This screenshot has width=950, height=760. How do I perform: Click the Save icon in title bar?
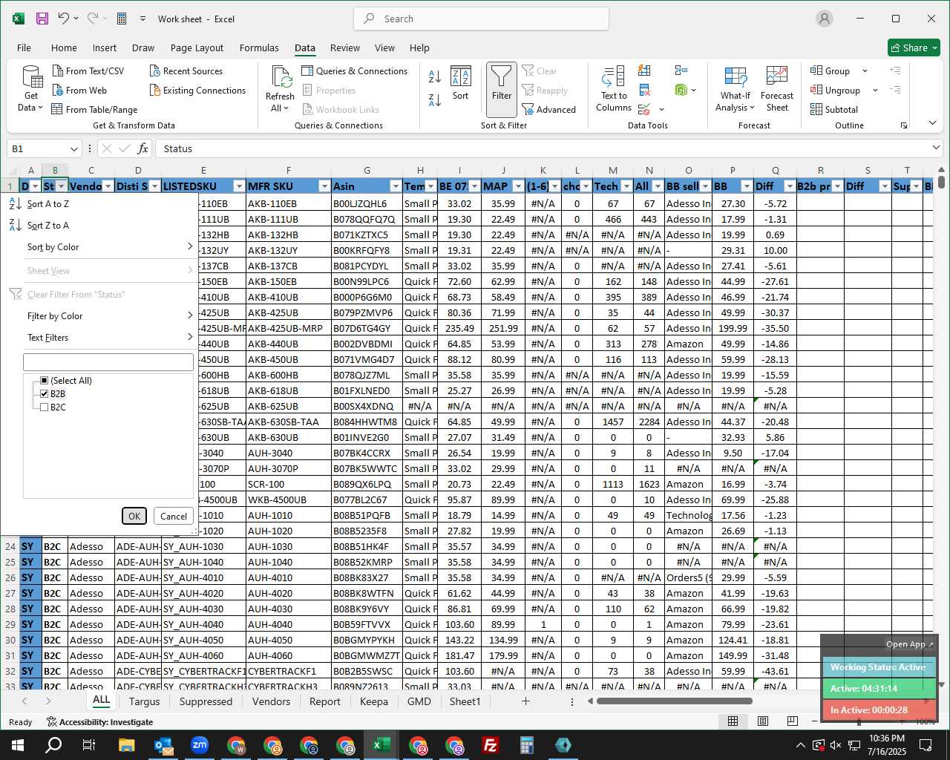click(42, 19)
